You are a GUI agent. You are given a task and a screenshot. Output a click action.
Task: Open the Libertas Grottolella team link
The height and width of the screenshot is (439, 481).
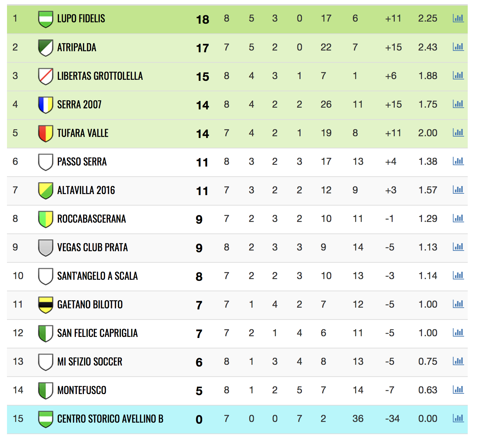point(100,76)
